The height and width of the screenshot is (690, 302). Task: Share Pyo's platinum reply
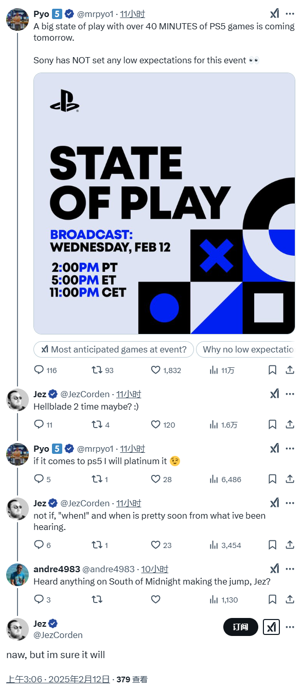coord(290,479)
